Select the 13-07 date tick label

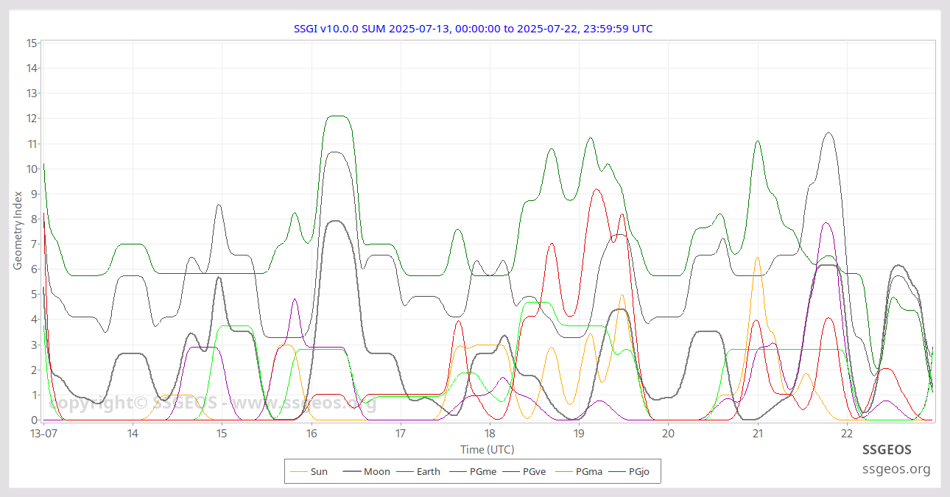pos(43,434)
